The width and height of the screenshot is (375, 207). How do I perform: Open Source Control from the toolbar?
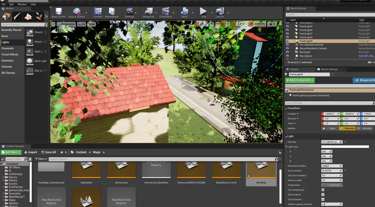point(77,12)
